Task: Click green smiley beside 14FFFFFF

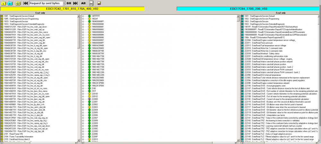Action: (89, 16)
